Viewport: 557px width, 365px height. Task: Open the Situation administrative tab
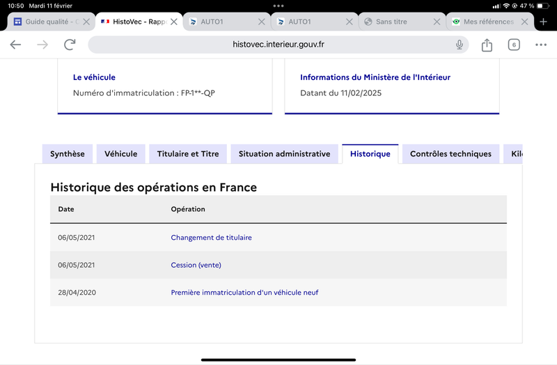click(284, 154)
